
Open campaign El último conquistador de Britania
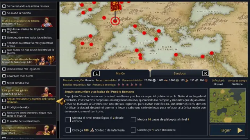click(29, 22)
